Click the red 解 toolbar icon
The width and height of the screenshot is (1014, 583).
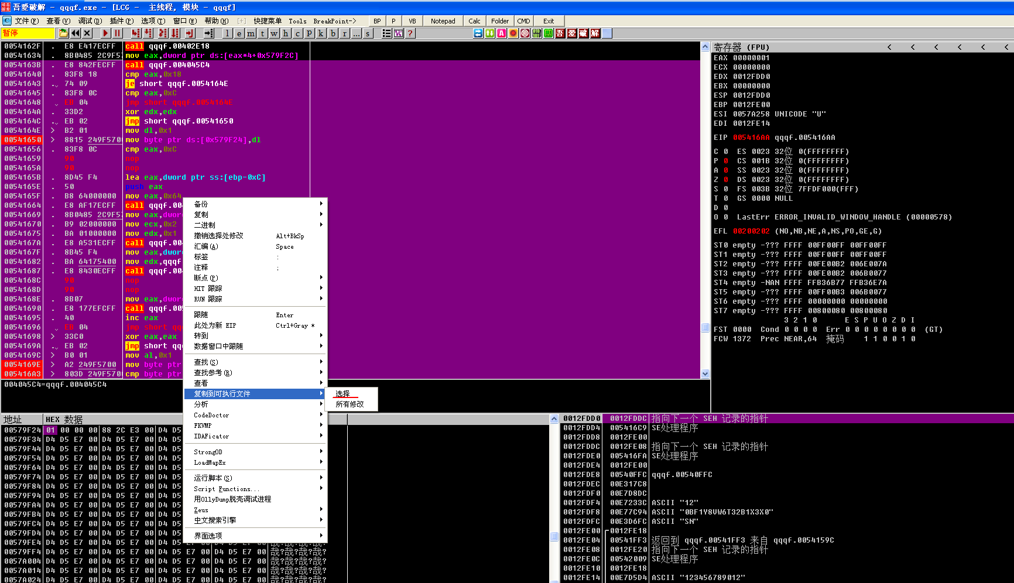[x=595, y=33]
